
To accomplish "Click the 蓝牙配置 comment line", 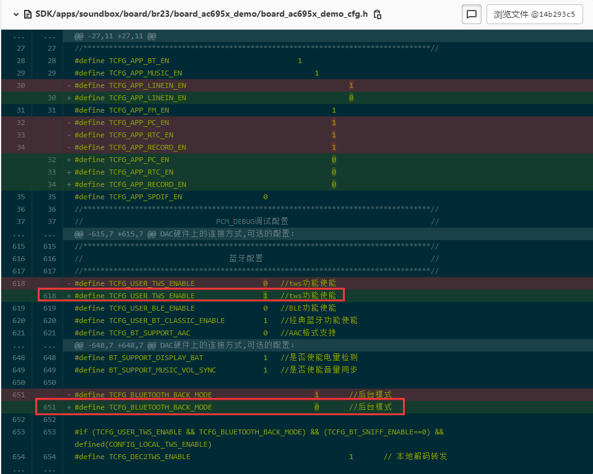I will pos(327,259).
